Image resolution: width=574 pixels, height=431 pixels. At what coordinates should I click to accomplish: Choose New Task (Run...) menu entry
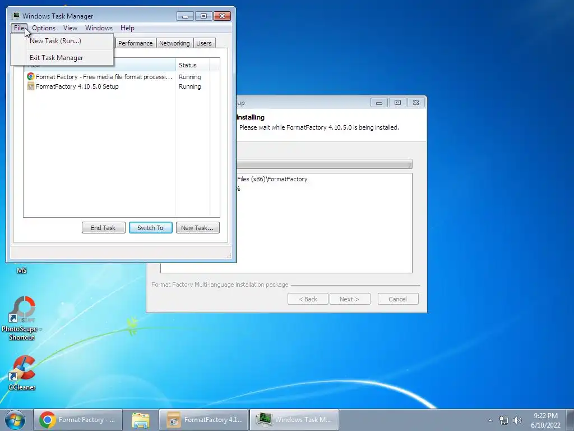click(x=62, y=41)
